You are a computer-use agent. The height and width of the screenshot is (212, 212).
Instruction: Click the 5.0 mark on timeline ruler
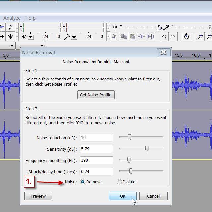[6, 55]
